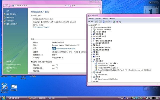Open the Windows Start orb

pos(3,98)
